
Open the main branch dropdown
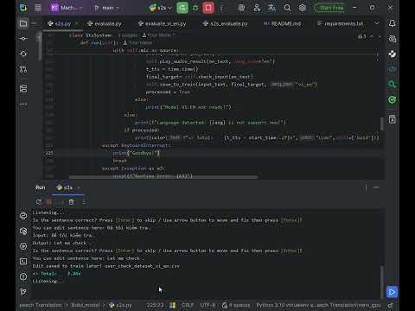106,8
